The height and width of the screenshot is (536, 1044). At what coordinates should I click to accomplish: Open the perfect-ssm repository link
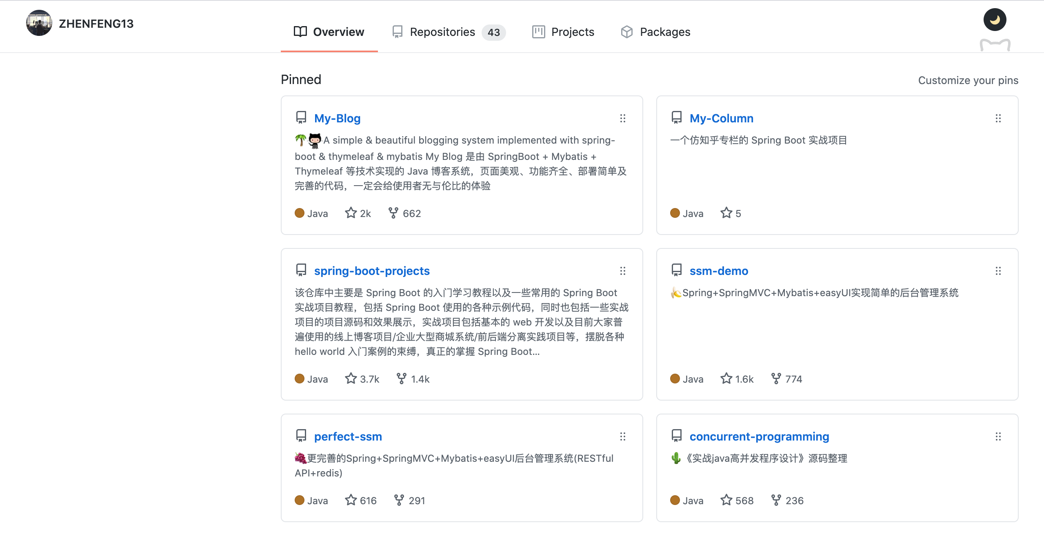(x=348, y=436)
